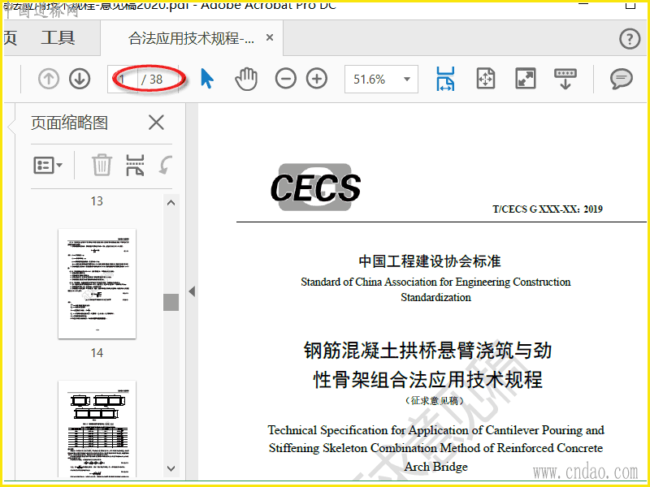Click the CECS logo in document
The width and height of the screenshot is (650, 487).
pyautogui.click(x=315, y=187)
